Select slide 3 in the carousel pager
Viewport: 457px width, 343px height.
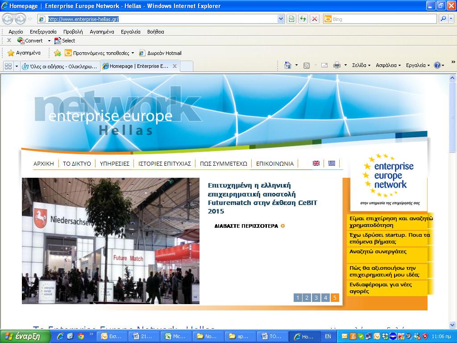click(x=316, y=298)
